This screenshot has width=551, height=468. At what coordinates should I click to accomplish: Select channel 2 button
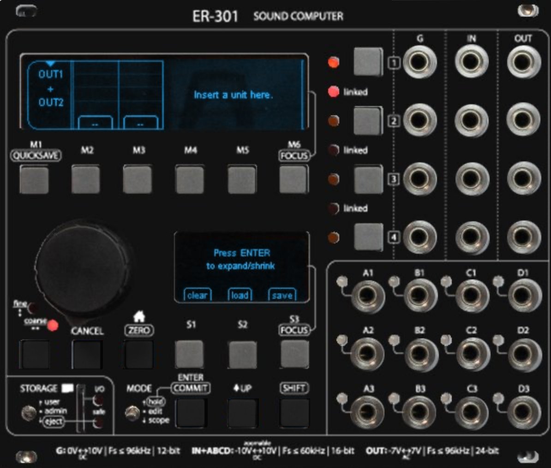pos(368,121)
